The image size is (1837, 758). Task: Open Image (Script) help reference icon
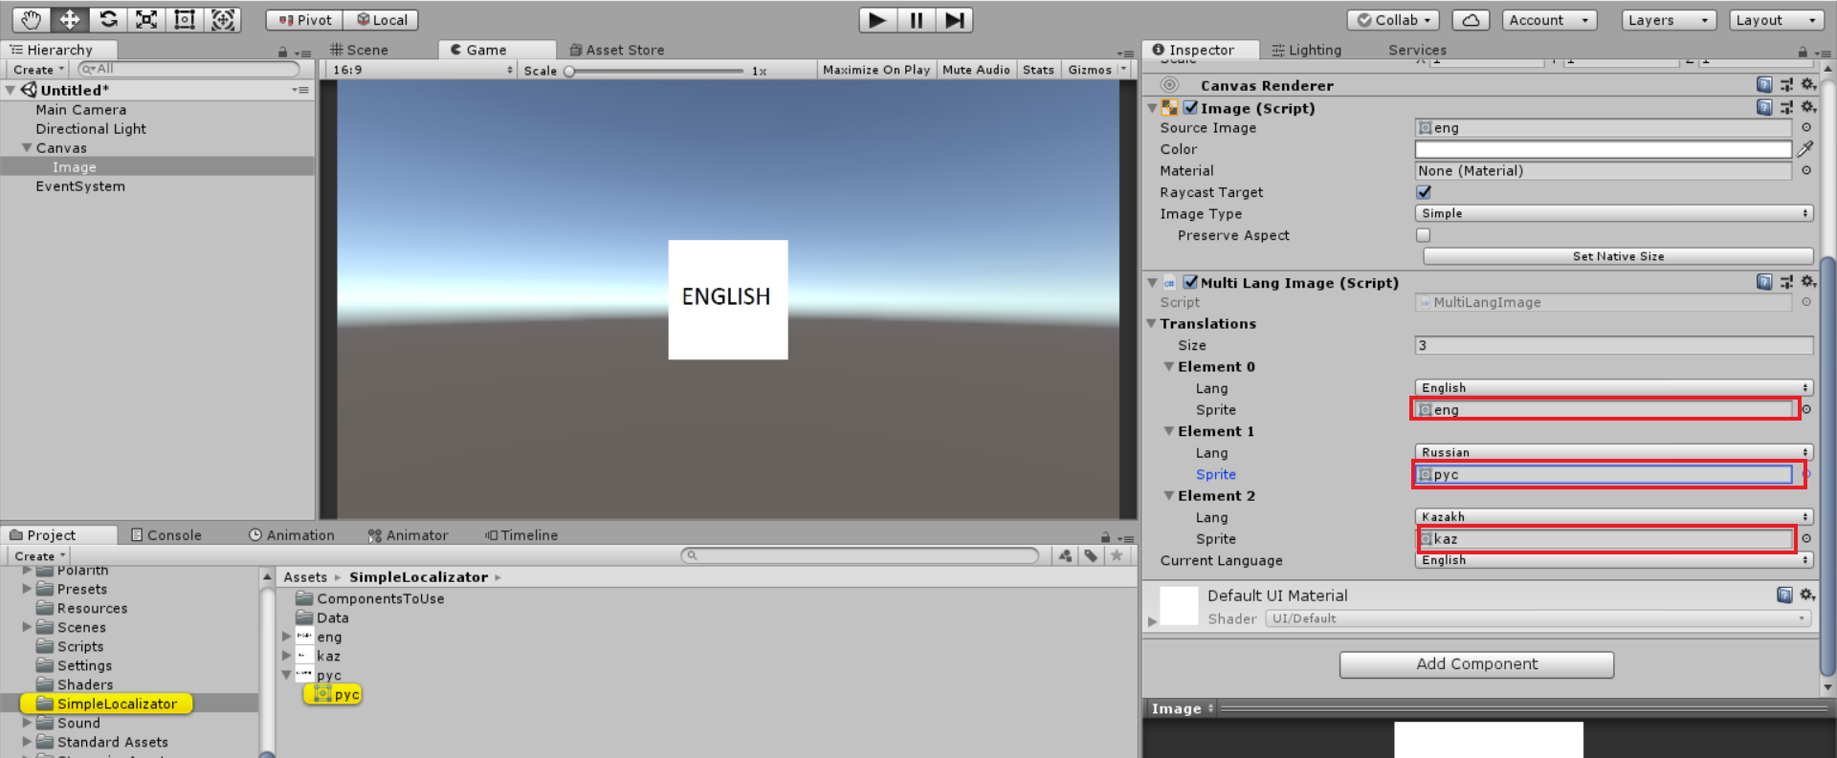(1764, 107)
